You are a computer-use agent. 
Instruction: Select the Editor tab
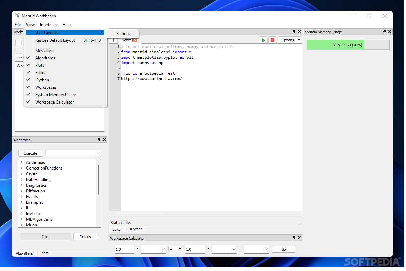117,230
